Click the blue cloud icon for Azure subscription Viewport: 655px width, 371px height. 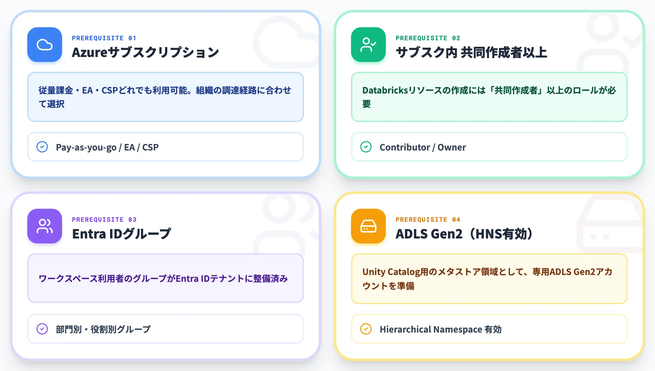(x=45, y=45)
